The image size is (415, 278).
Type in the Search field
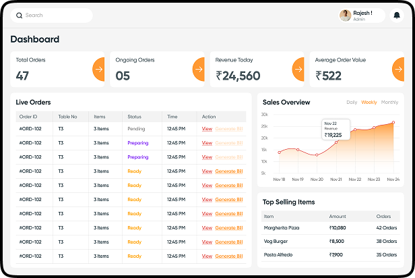click(x=57, y=16)
